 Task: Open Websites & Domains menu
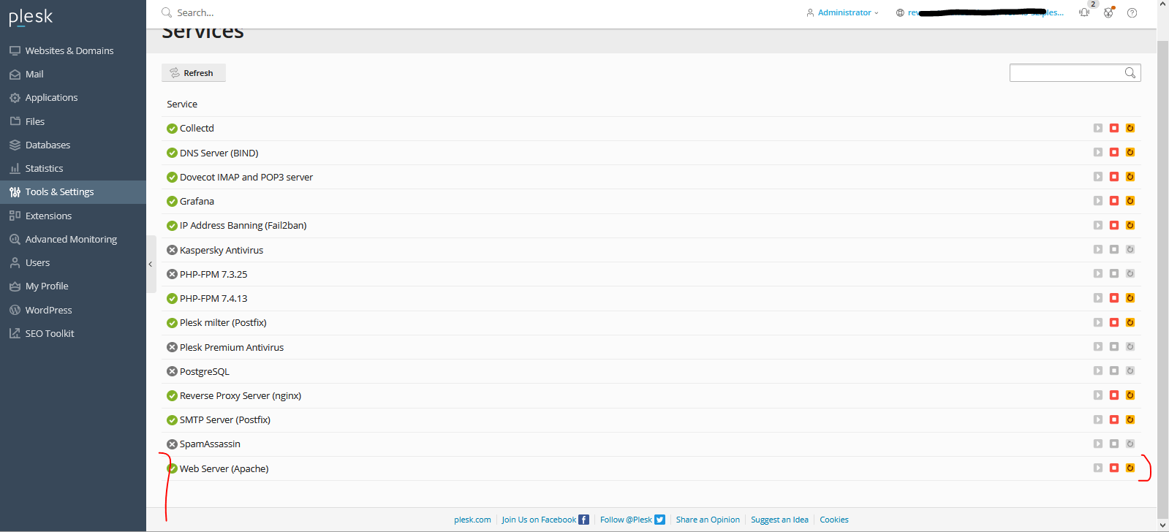(73, 50)
